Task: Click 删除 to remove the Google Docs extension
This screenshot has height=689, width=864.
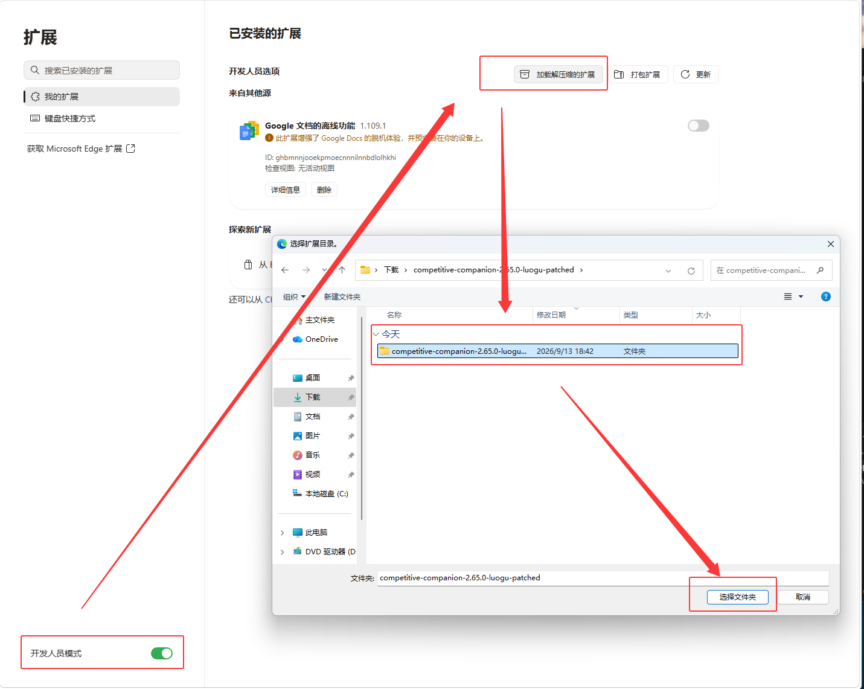Action: 324,190
